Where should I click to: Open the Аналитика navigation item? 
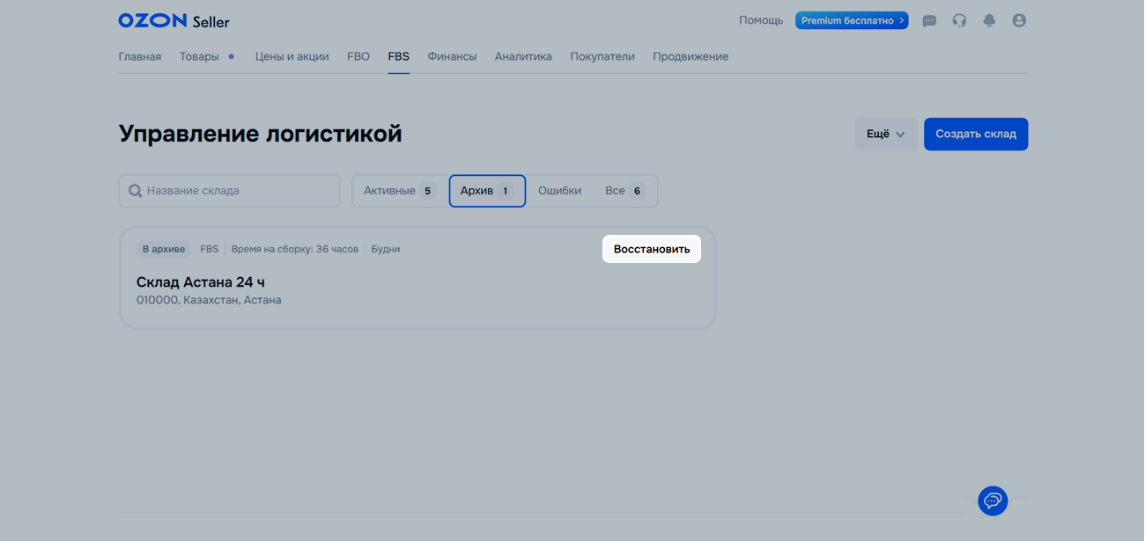523,56
